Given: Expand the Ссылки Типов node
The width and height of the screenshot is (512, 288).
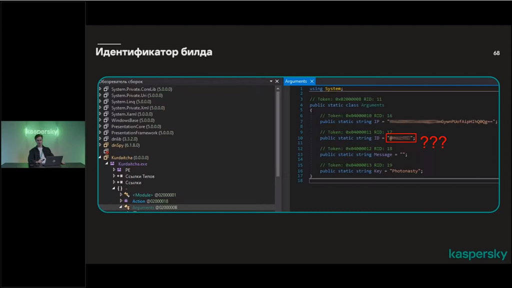Looking at the screenshot, I should [x=114, y=176].
